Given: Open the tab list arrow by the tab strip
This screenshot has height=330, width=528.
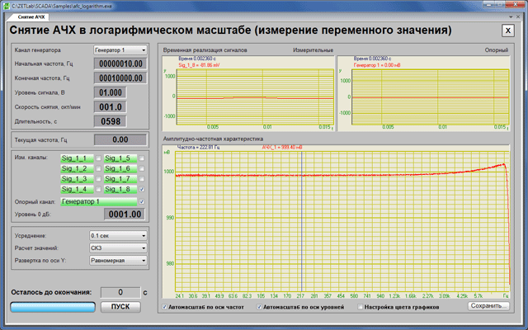Looking at the screenshot, I should pos(511,16).
